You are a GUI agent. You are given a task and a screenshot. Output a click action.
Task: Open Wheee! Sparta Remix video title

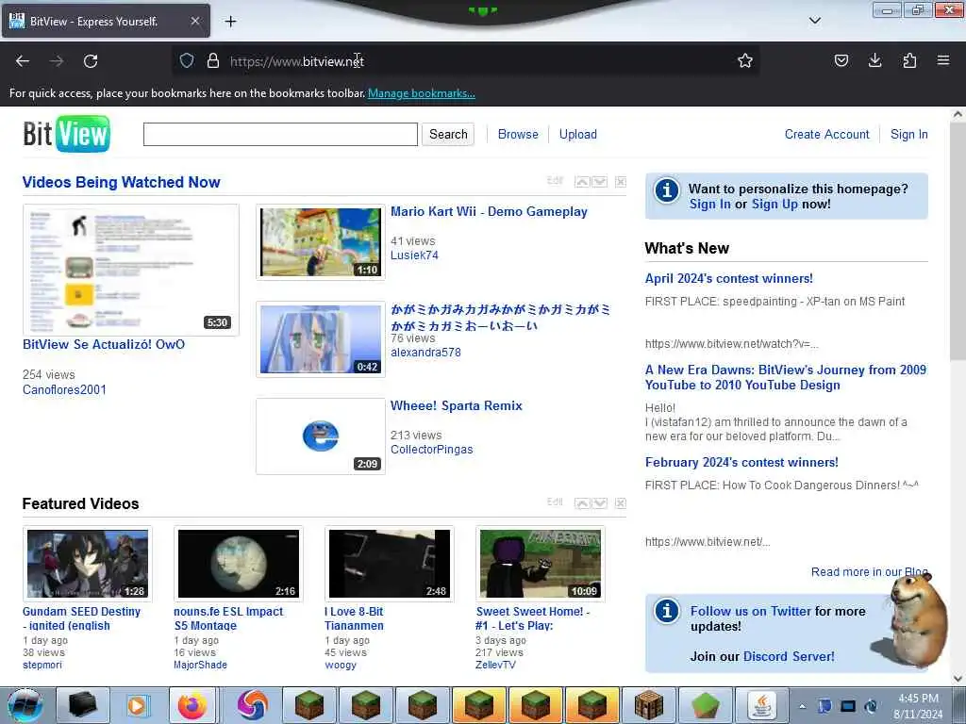[x=457, y=405]
